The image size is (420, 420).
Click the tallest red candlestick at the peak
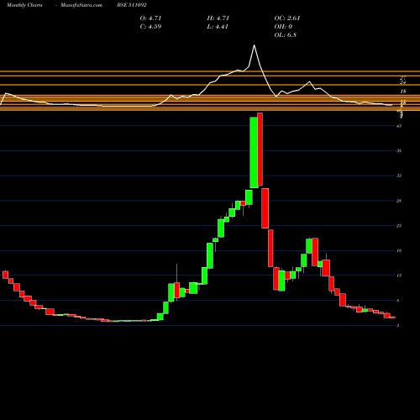pyautogui.click(x=260, y=150)
